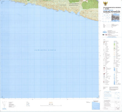122x112 pixels.
Task: Click the round dark agency seal logo
Action: pyautogui.click(x=103, y=35)
